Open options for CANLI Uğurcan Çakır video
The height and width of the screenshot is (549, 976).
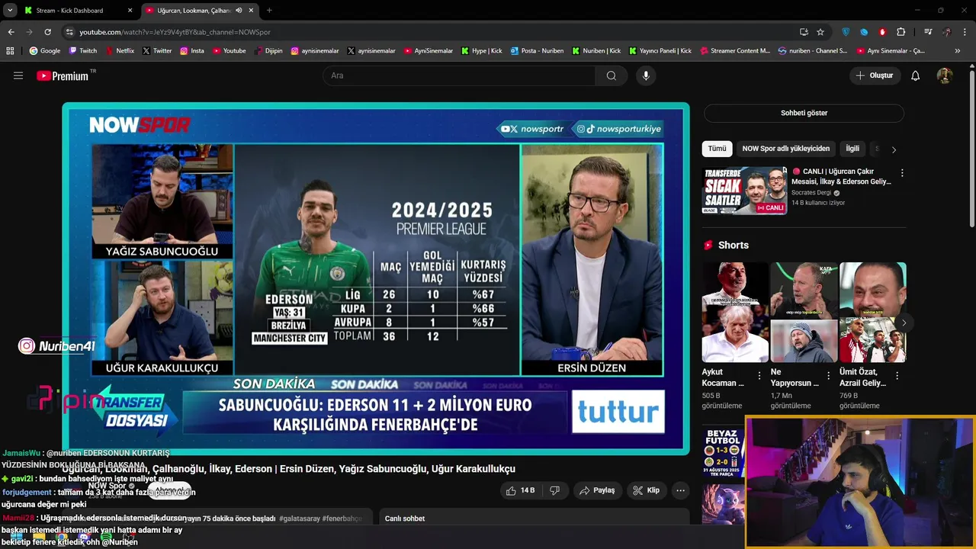click(x=902, y=173)
